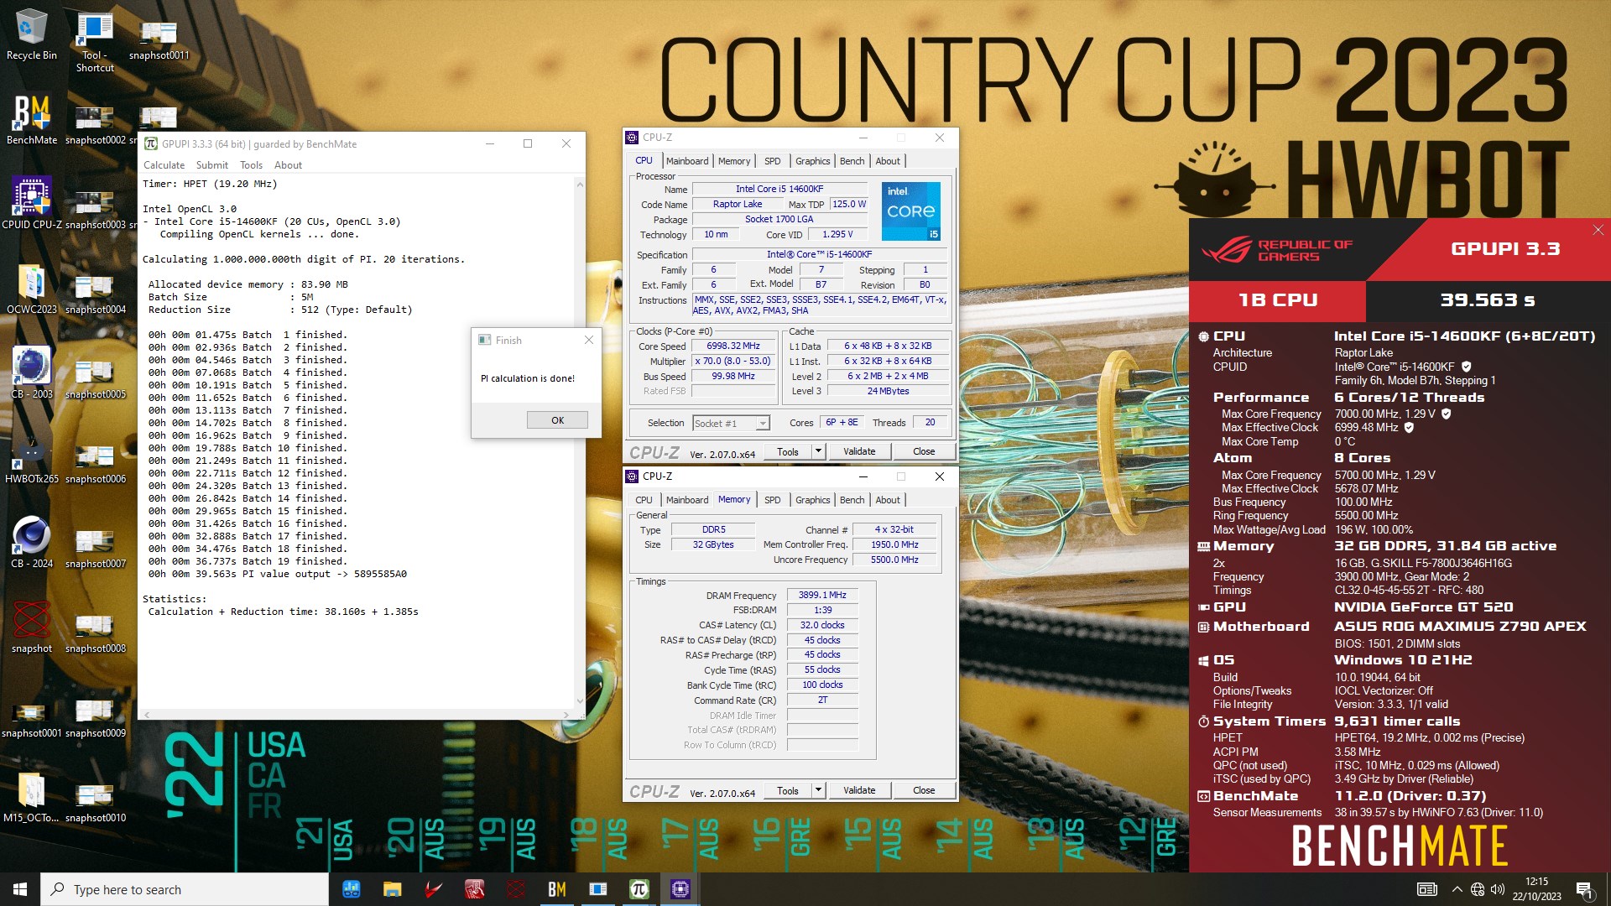Close the BenchMate result panel

click(x=1598, y=230)
